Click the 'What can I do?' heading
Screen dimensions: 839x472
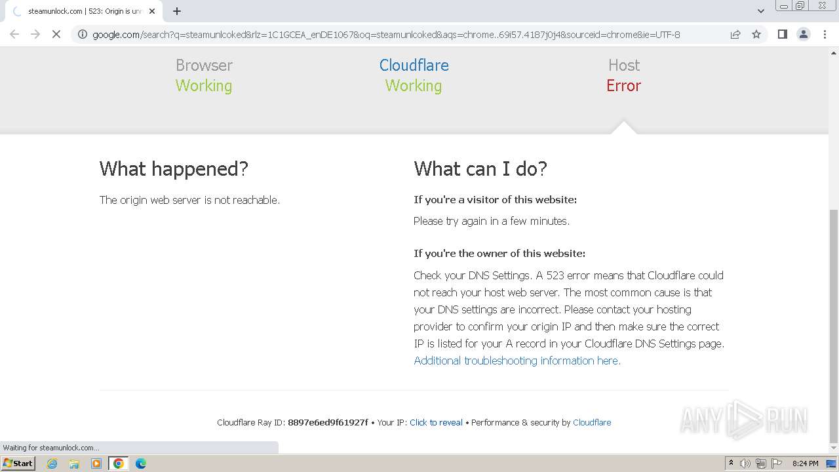pyautogui.click(x=480, y=168)
